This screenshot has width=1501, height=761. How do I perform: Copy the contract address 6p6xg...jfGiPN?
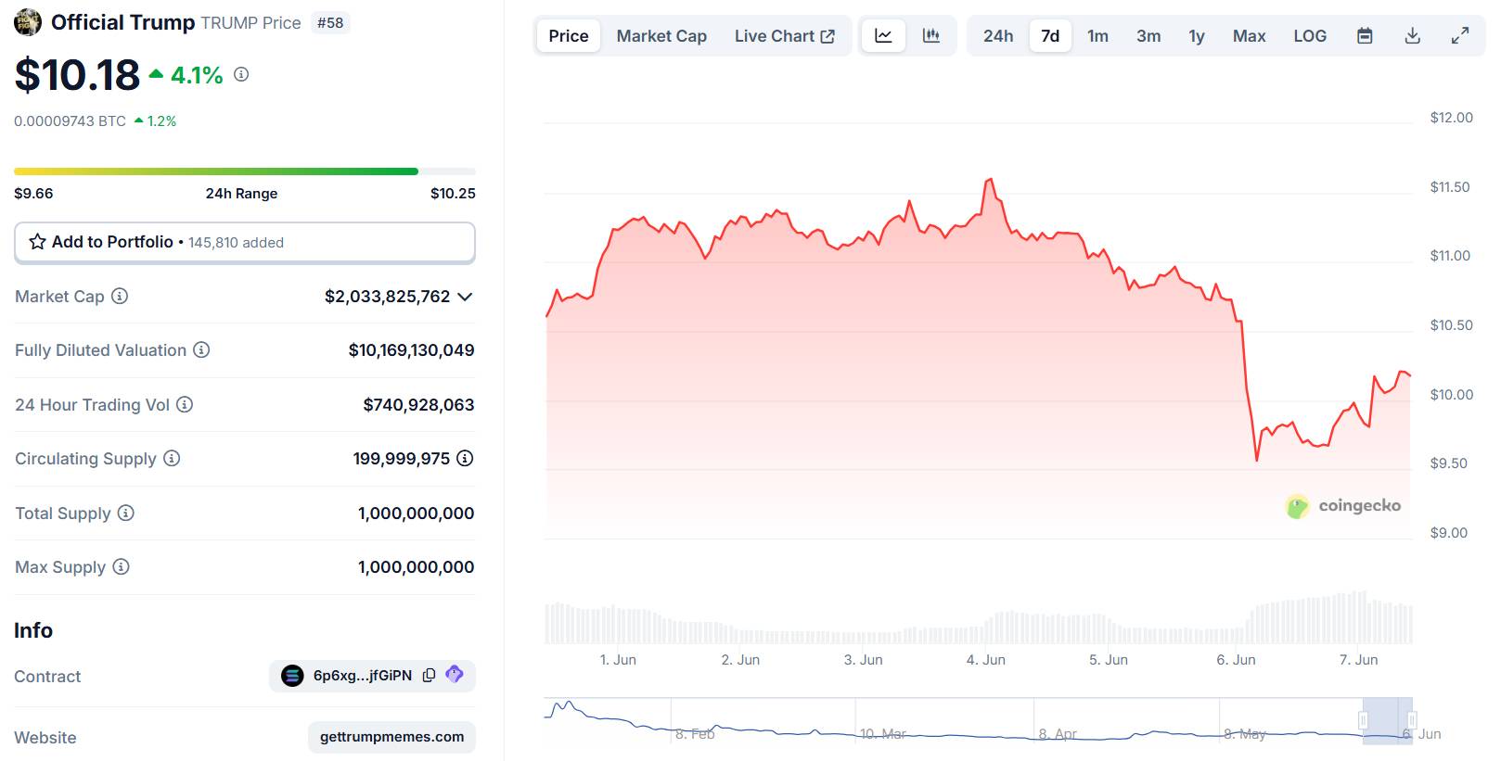pyautogui.click(x=429, y=676)
